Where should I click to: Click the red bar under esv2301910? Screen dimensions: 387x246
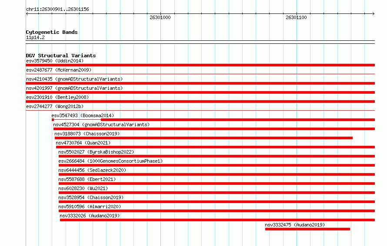pyautogui.click(x=200, y=102)
